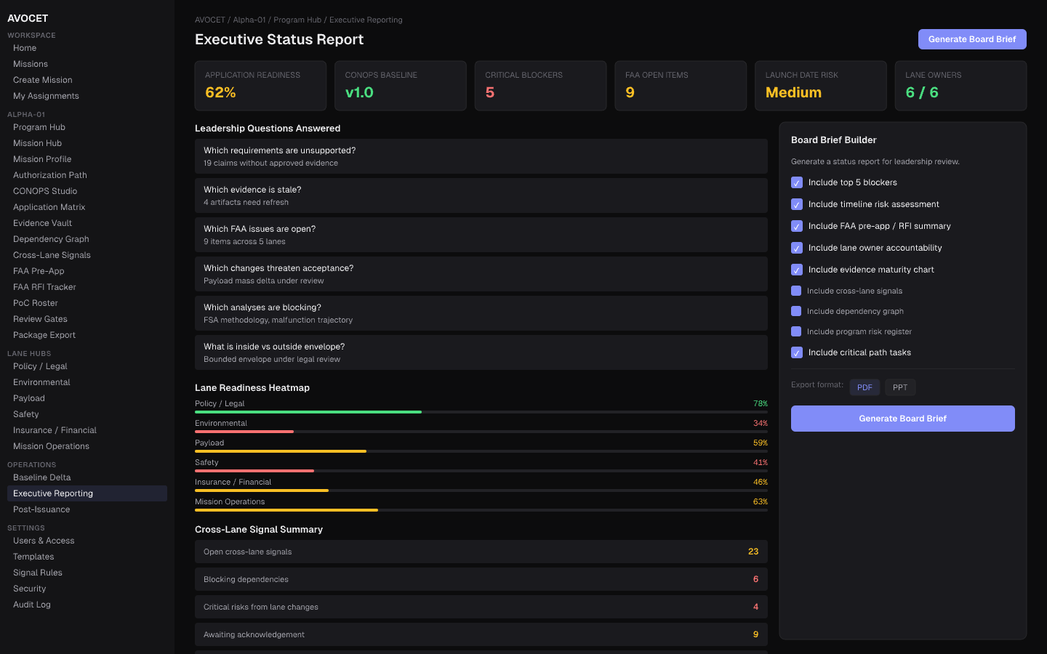Open Environmental lane hub in sidebar
Image resolution: width=1047 pixels, height=654 pixels.
pos(87,382)
